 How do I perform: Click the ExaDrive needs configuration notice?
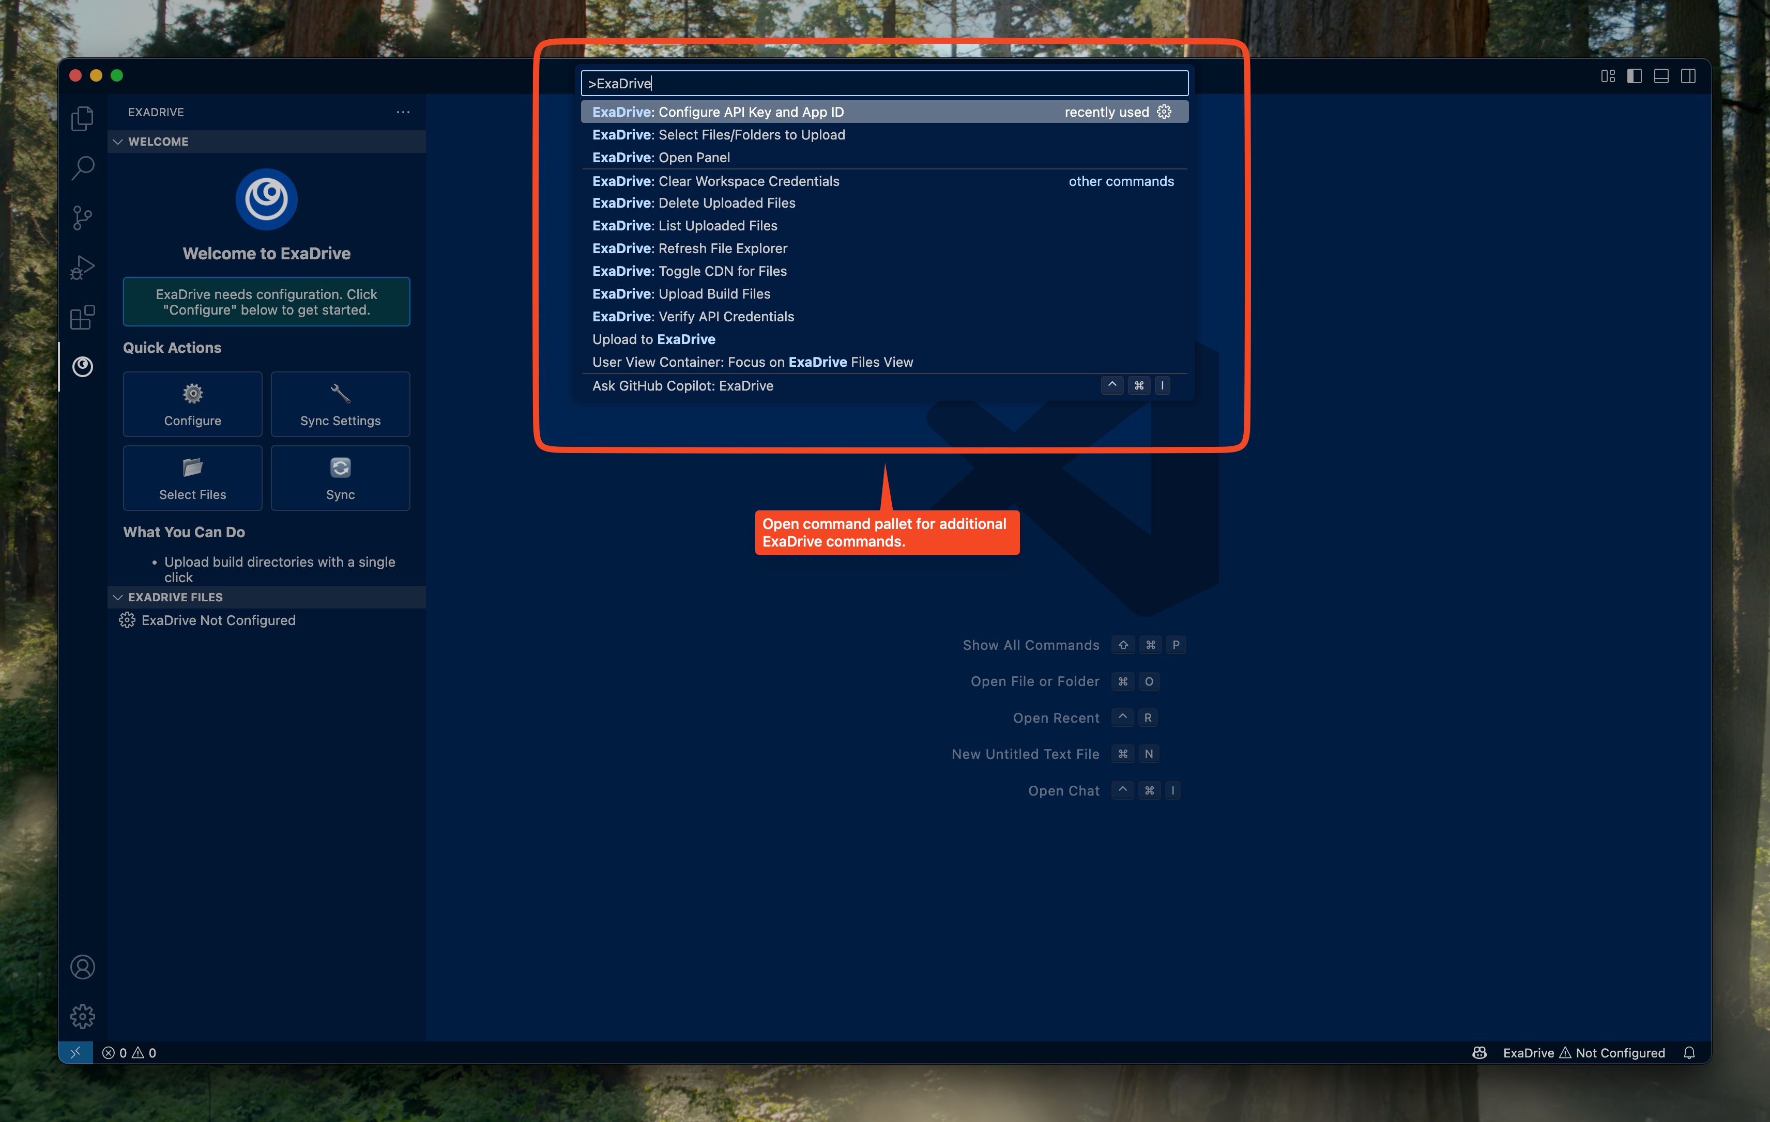point(266,302)
